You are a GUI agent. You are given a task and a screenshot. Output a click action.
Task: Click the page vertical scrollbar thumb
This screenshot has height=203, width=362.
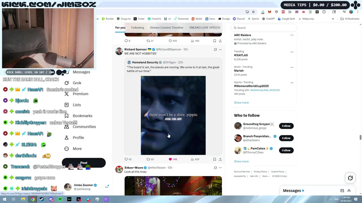click(360, 137)
